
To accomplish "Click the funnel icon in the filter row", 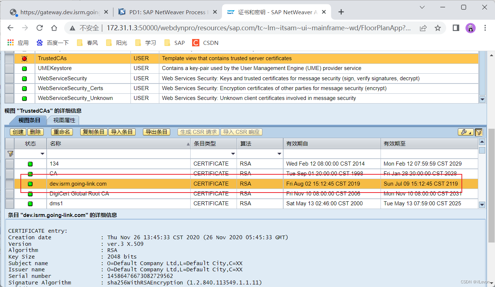I will [x=10, y=154].
